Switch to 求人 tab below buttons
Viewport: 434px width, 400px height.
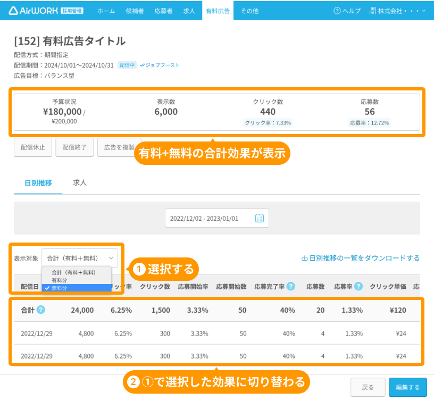point(80,182)
